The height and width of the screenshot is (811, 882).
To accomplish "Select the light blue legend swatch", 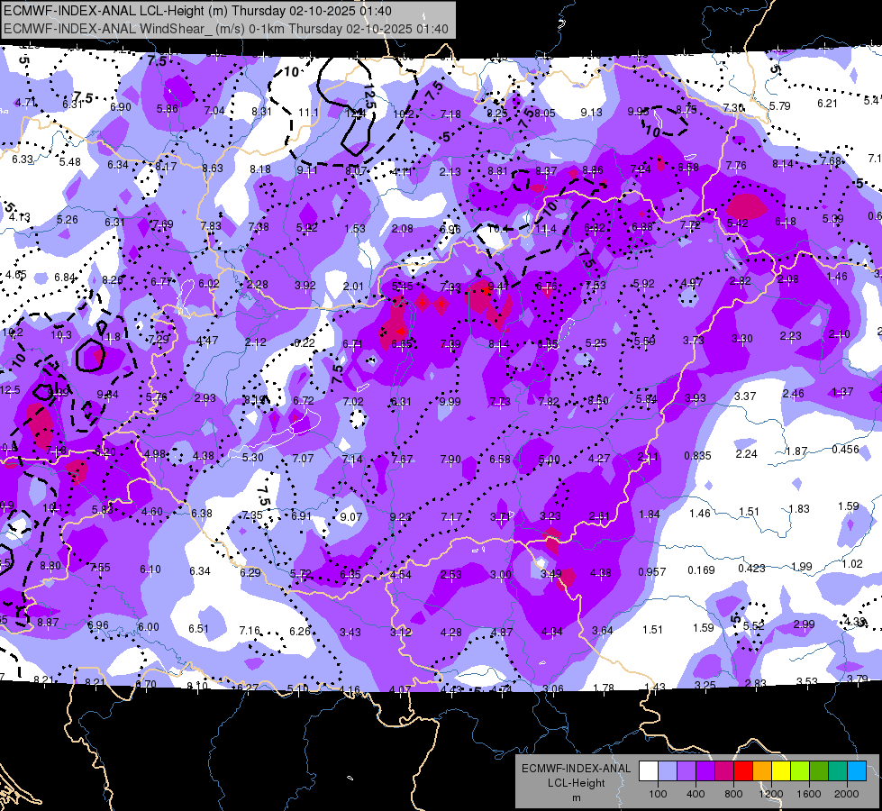I will point(857,770).
